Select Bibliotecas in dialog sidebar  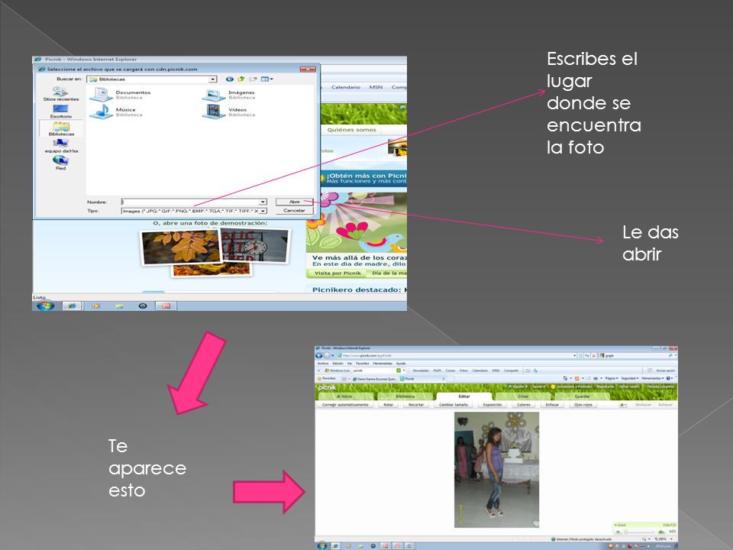point(61,129)
